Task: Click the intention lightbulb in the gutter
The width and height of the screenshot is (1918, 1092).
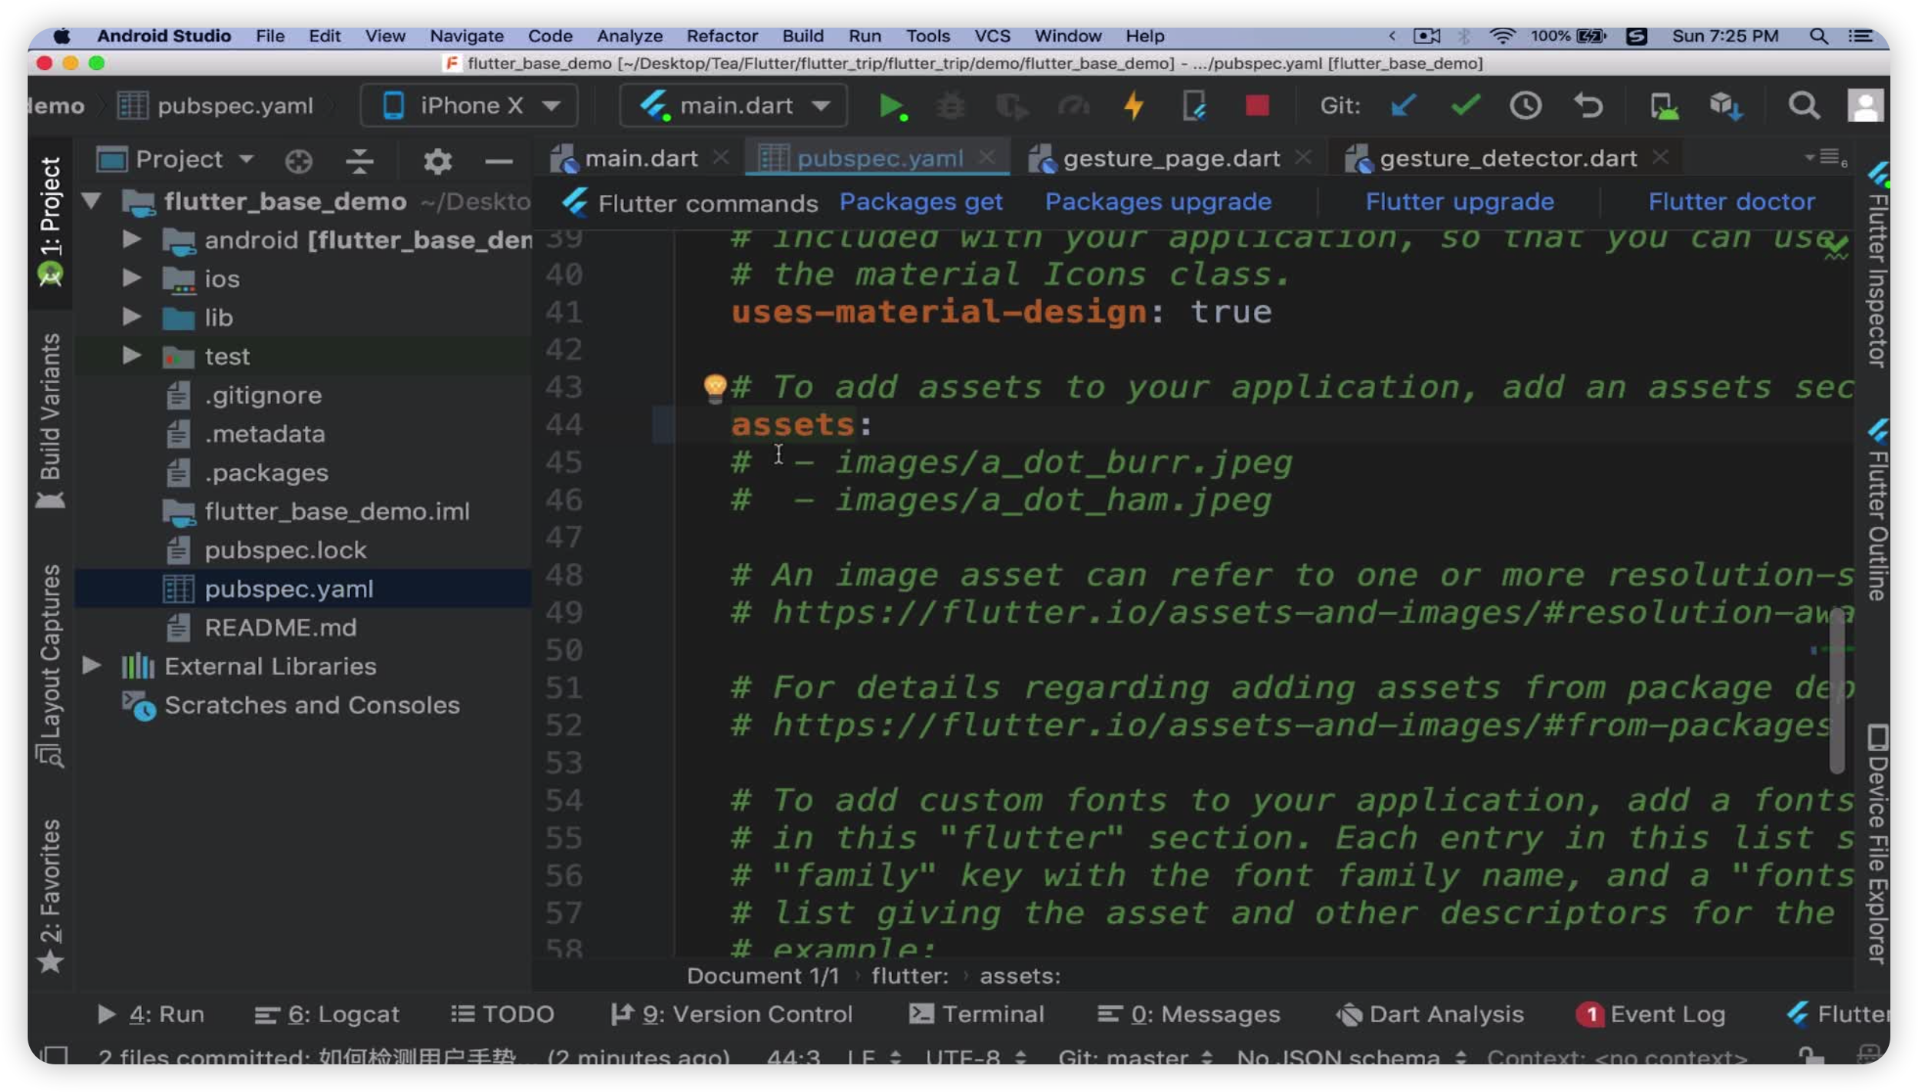Action: point(715,387)
